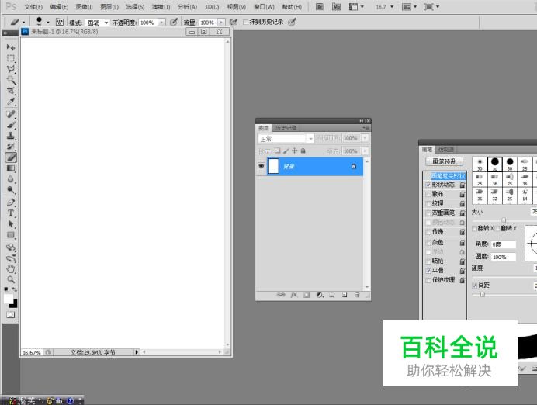
Task: Select the 3D Camera Rotate tool
Action: [11, 258]
